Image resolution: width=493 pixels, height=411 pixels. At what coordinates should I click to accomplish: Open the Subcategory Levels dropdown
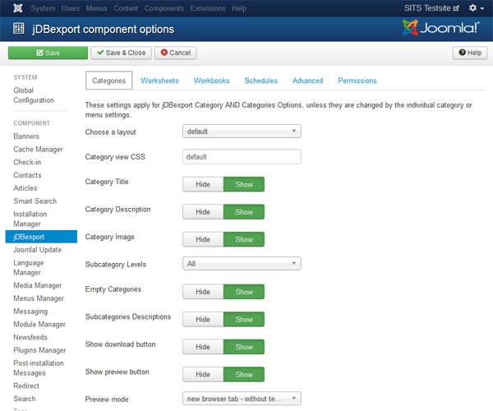point(242,264)
